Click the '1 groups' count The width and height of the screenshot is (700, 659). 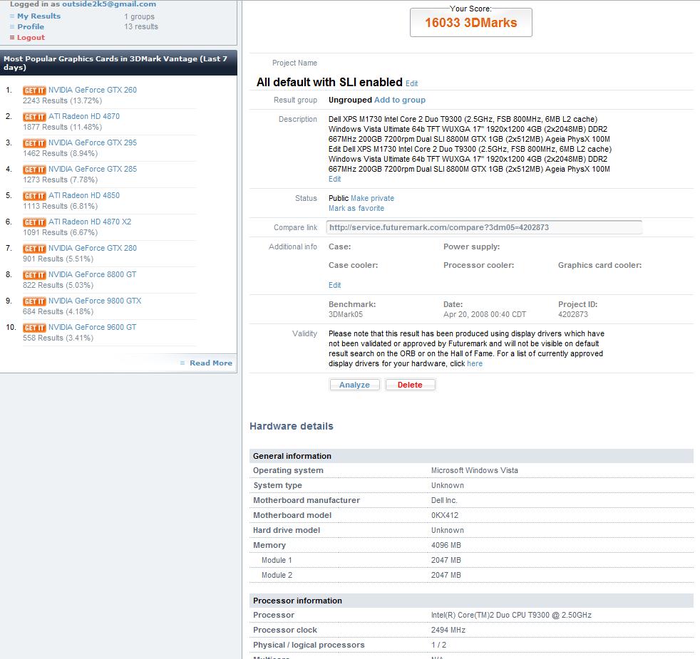[139, 16]
